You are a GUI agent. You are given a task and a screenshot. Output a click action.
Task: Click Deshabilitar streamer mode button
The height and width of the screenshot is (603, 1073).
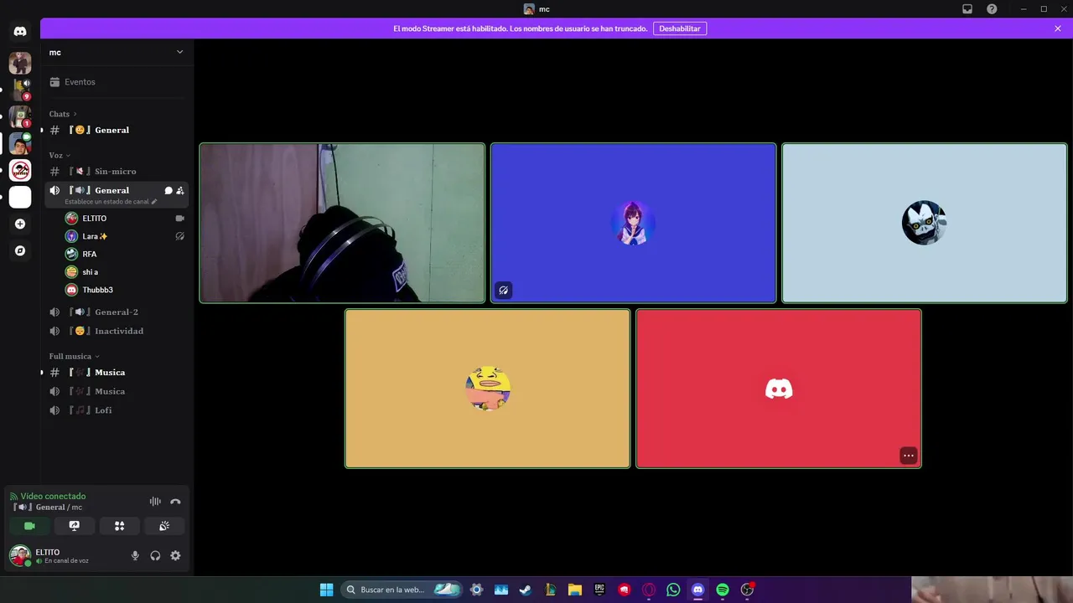pos(680,28)
